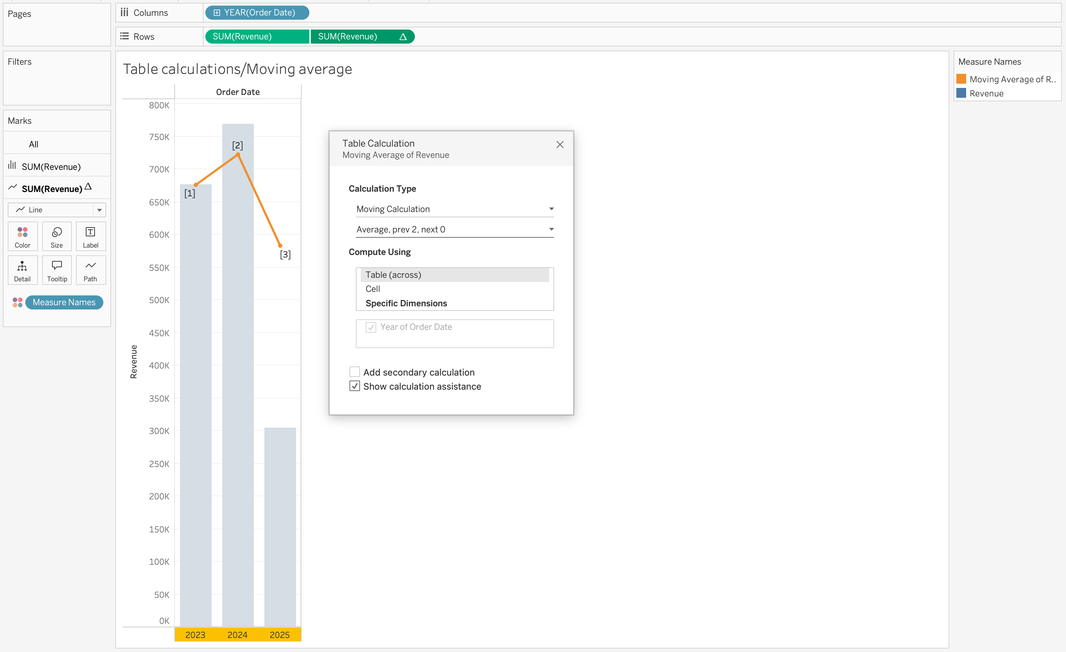Uncheck Show calculation assistance
1066x652 pixels.
(354, 386)
